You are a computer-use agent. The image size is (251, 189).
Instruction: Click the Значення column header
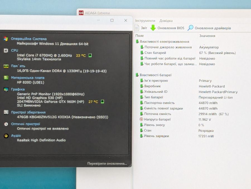(207, 36)
